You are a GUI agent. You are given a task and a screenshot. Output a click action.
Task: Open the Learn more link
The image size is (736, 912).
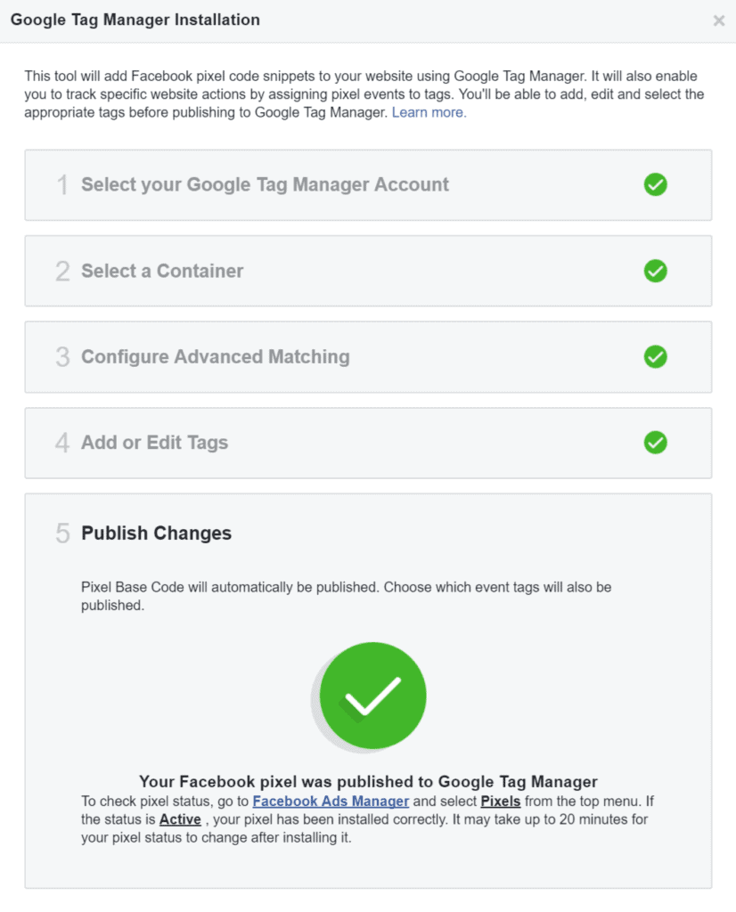[429, 112]
